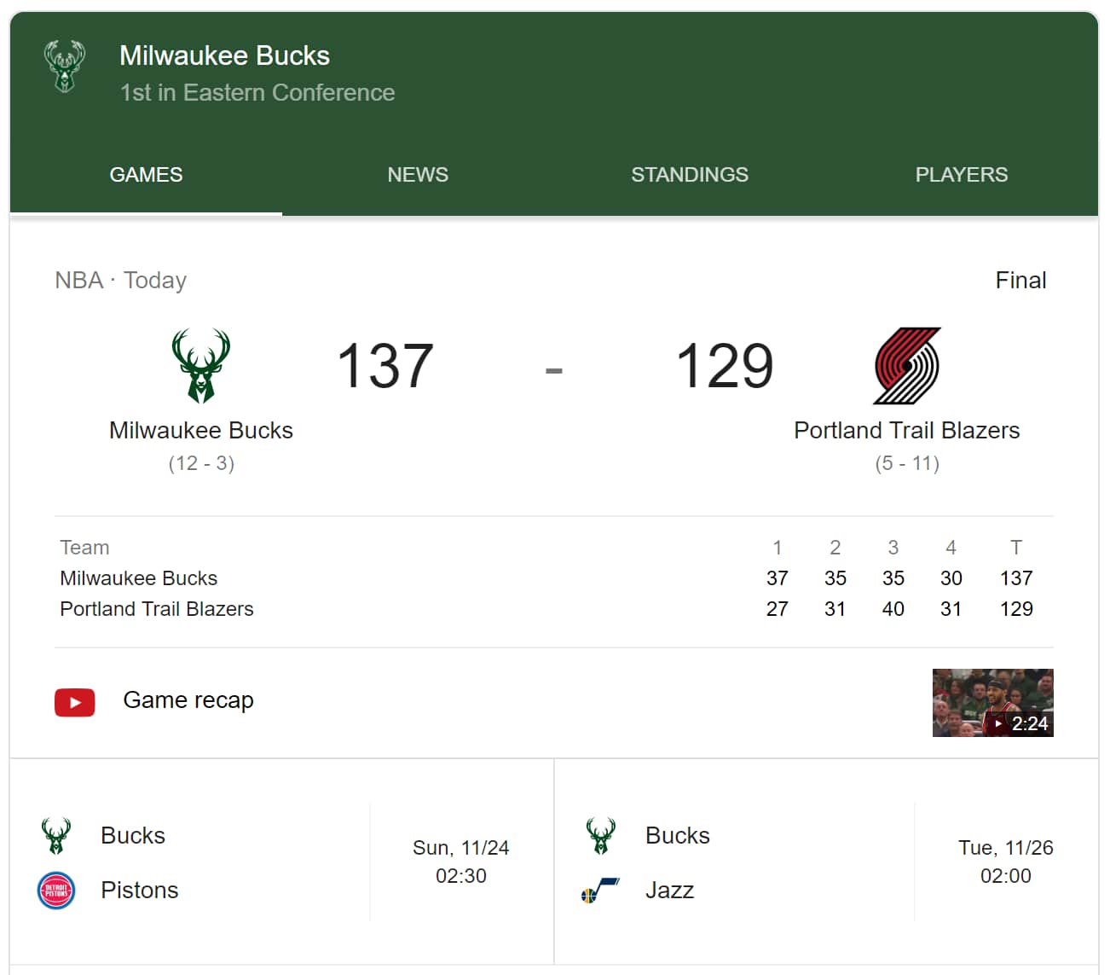This screenshot has height=975, width=1110.
Task: Click the Portland Trail Blazers team name
Action: (x=906, y=431)
